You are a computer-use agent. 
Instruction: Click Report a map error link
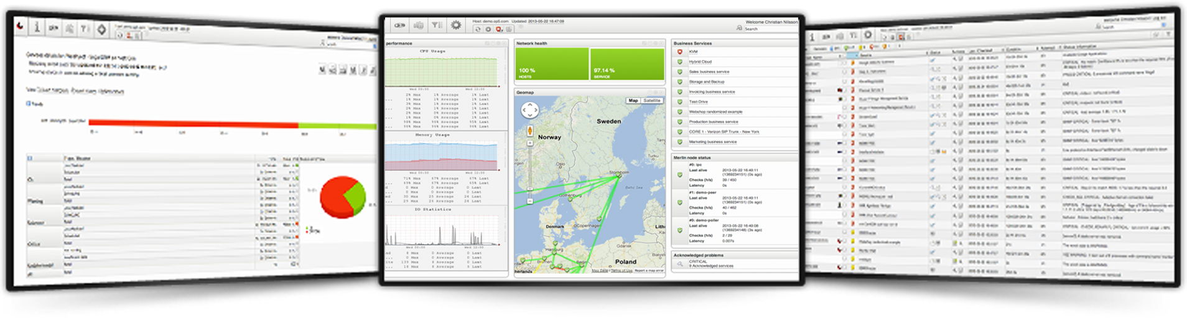tap(649, 271)
